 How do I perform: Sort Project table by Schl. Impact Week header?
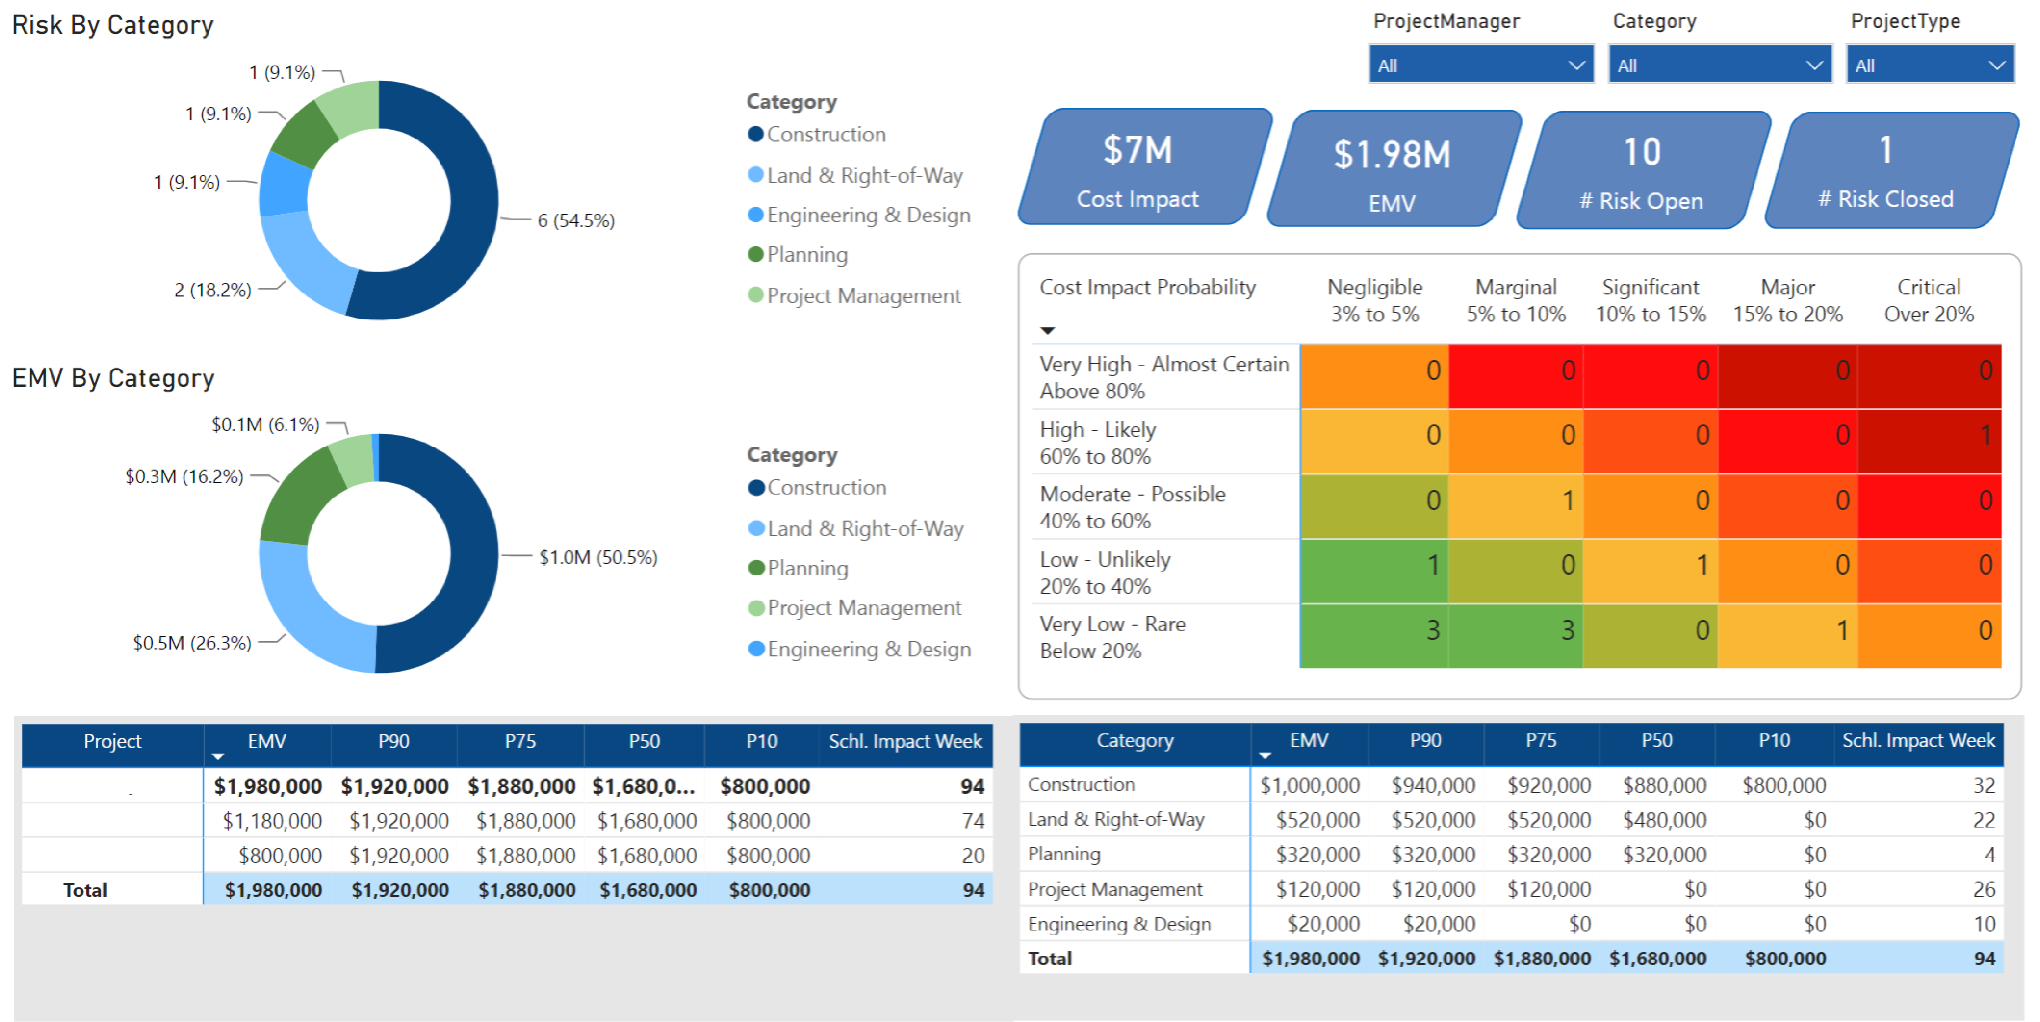point(905,742)
